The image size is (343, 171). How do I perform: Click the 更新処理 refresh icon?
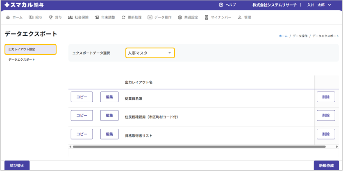click(x=123, y=18)
